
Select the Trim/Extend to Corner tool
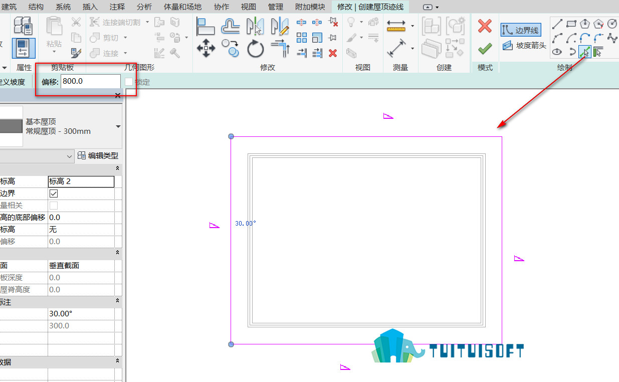(x=280, y=49)
